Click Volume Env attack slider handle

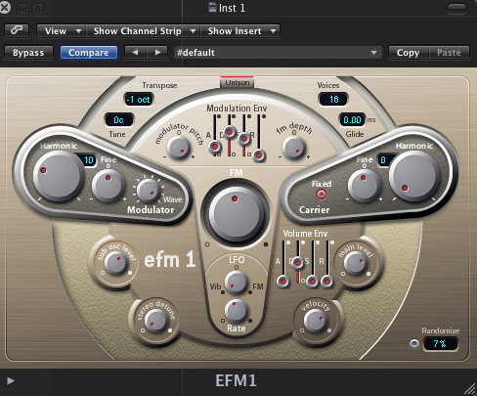283,282
